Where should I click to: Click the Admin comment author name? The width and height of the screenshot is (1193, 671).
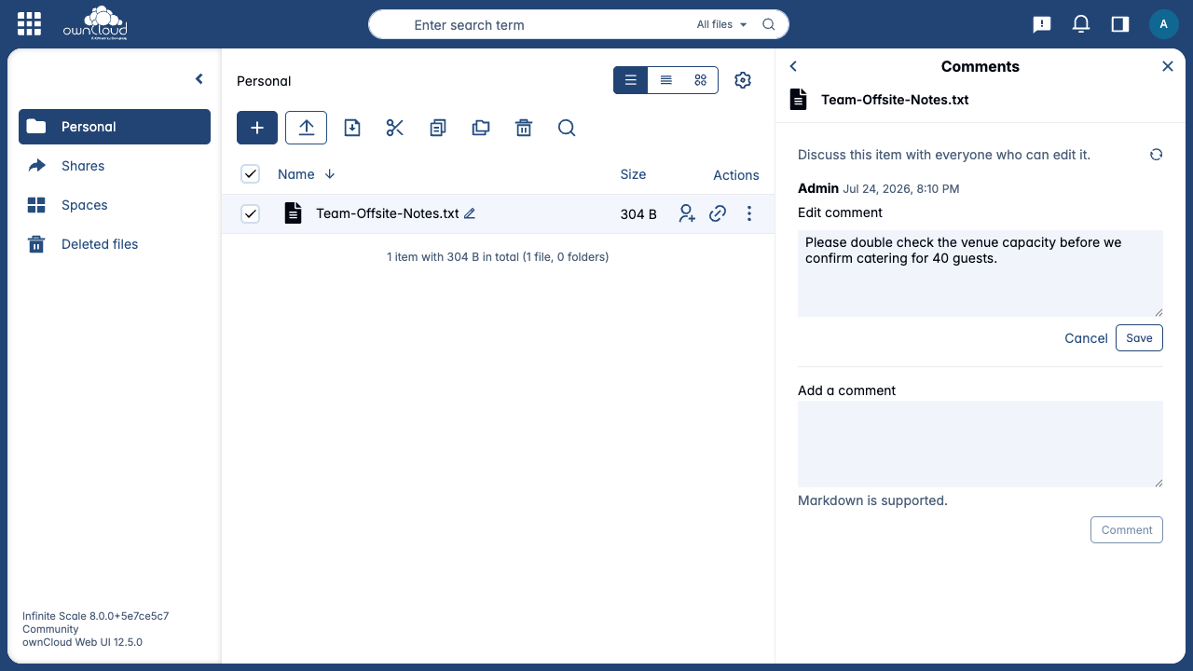click(x=818, y=188)
